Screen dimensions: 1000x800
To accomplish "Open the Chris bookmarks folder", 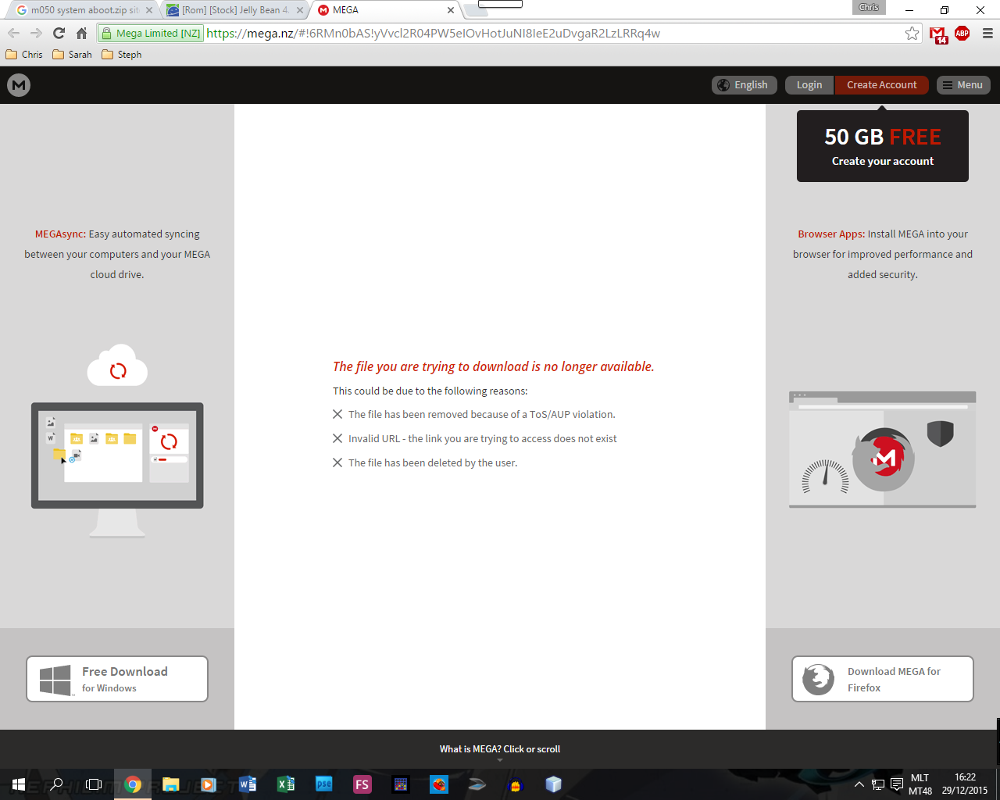I will pos(24,55).
